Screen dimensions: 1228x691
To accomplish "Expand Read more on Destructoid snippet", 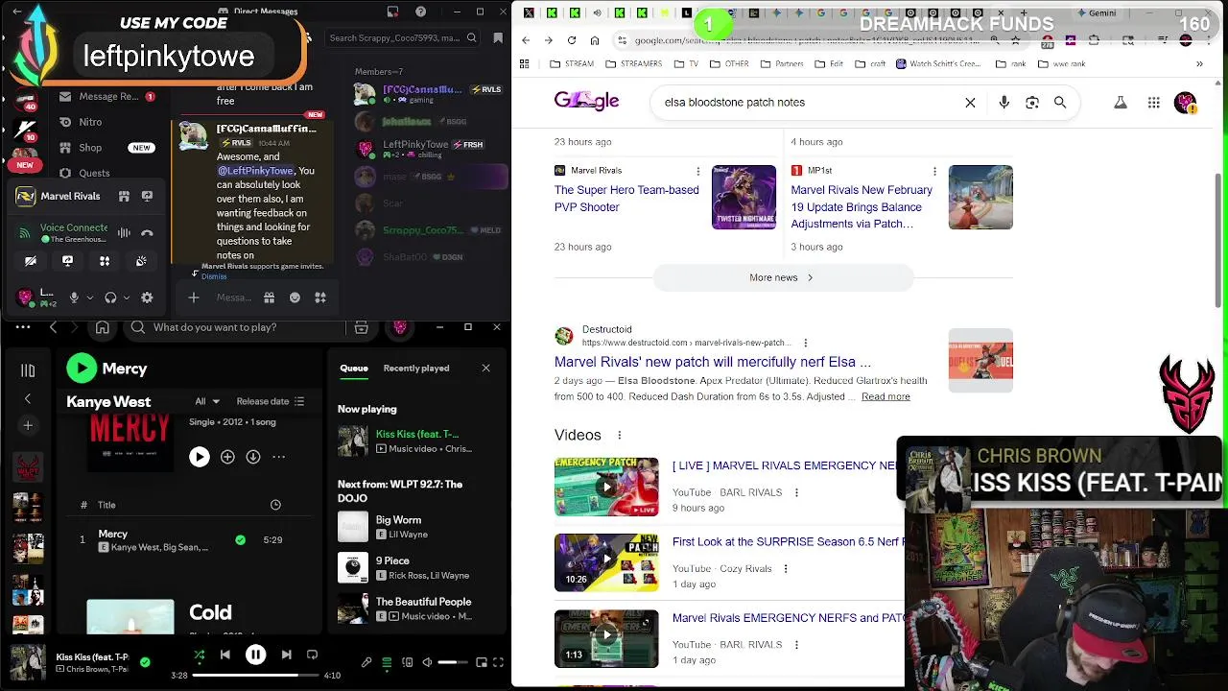I will click(x=886, y=396).
